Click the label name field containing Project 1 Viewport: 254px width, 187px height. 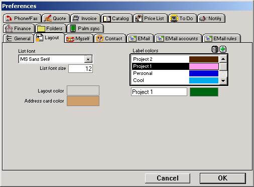coord(159,92)
